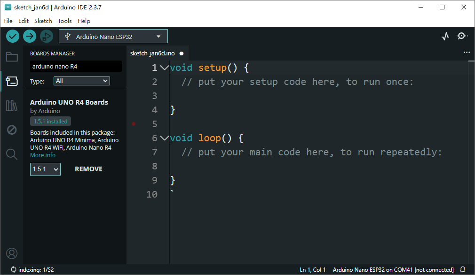
Task: Toggle the Boards Manager sidebar icon
Action: [x=12, y=82]
